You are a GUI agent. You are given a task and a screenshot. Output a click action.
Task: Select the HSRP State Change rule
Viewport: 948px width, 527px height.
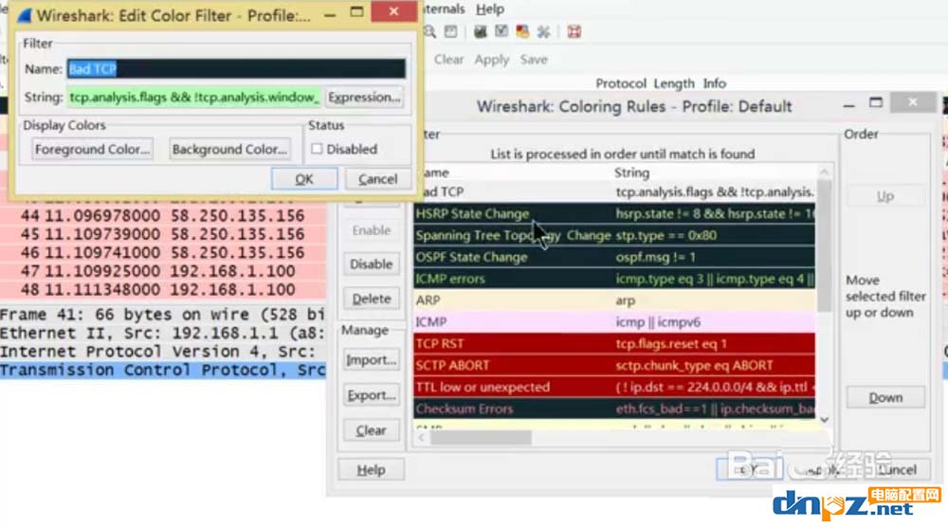coord(614,213)
